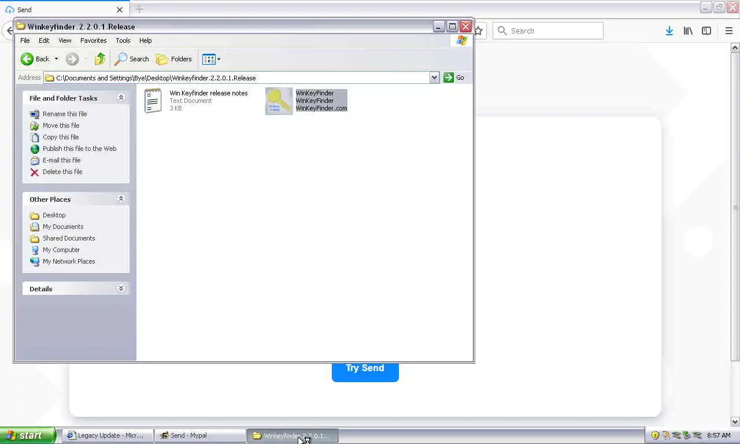Screen dimensions: 740x444
Task: Click the browser Search box
Action: (548, 31)
